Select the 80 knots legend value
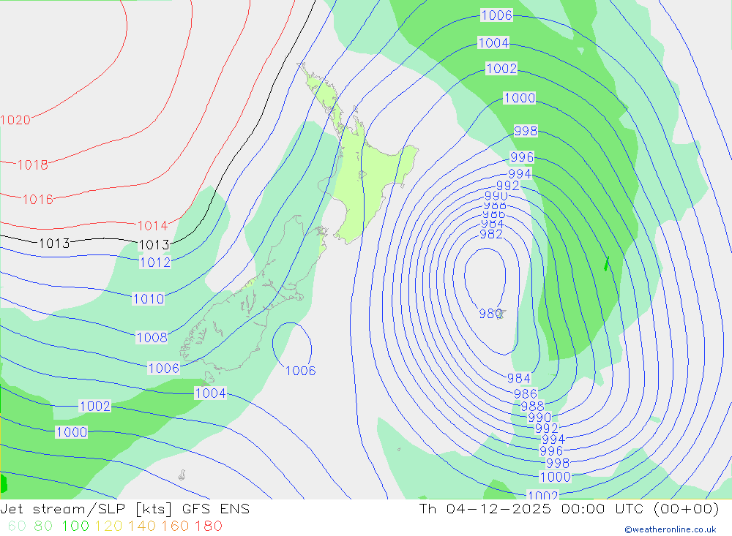Viewport: 732px width, 536px height. 43,526
